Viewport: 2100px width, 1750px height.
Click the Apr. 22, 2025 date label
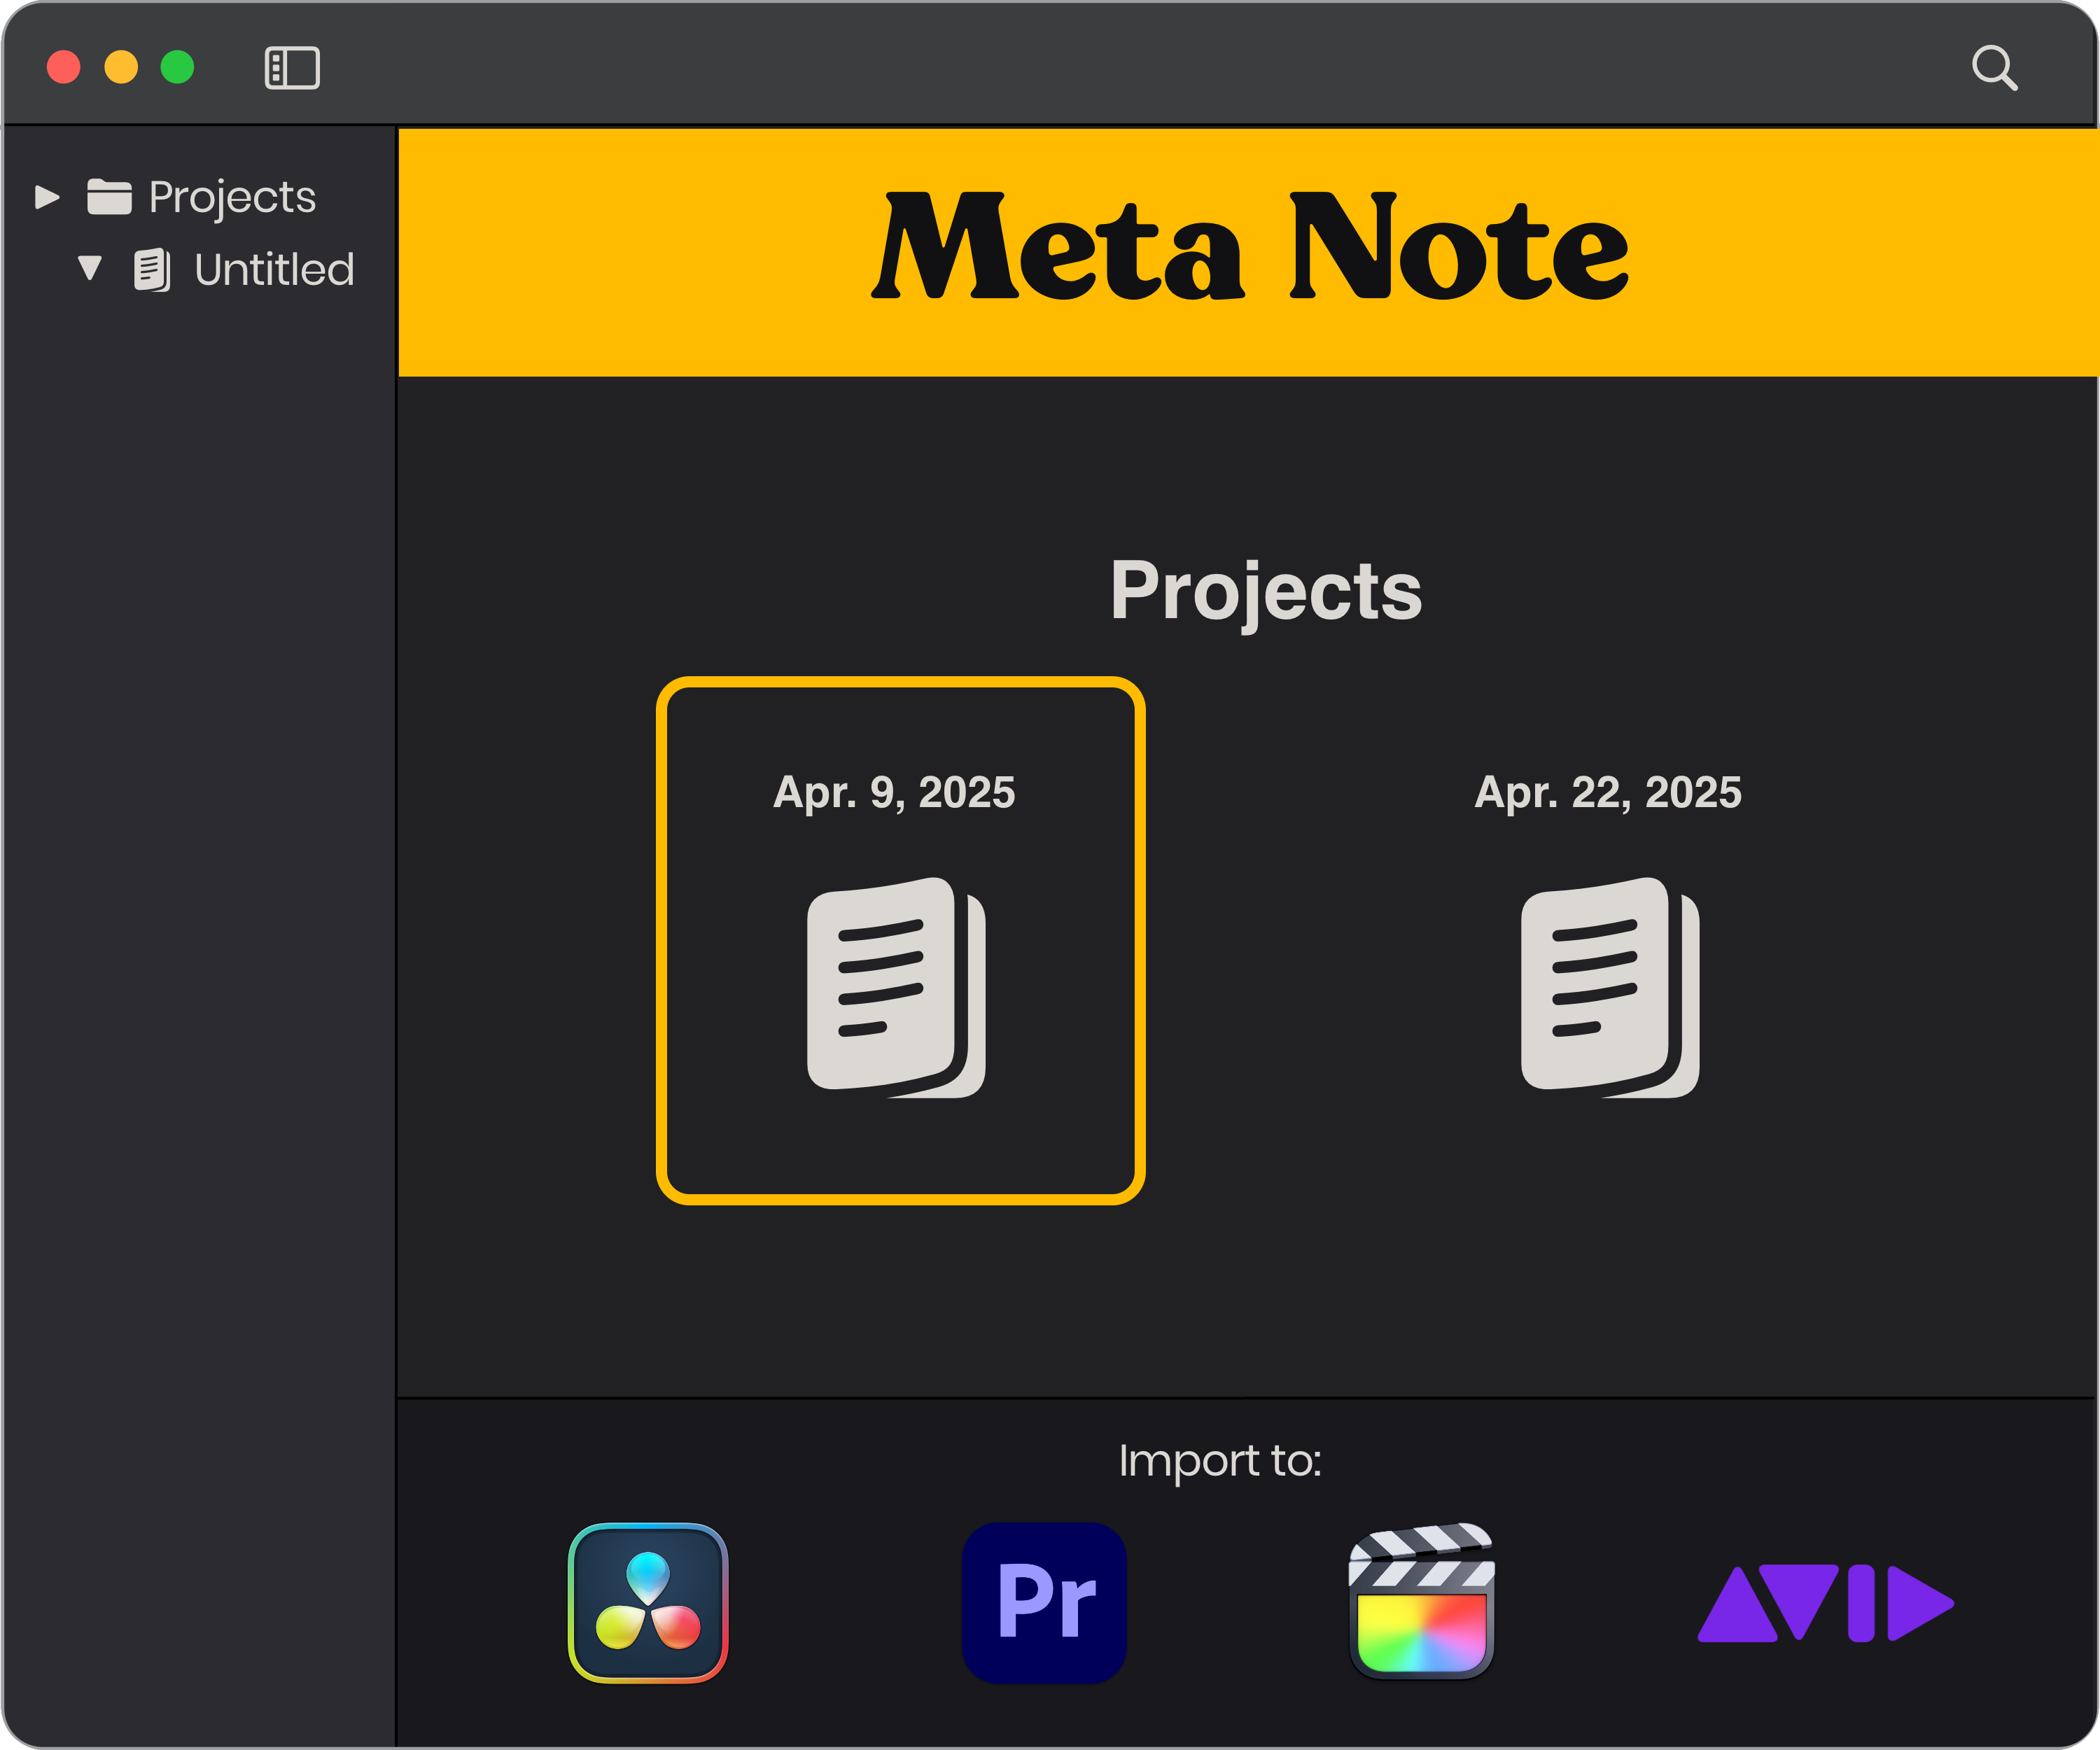(x=1608, y=793)
